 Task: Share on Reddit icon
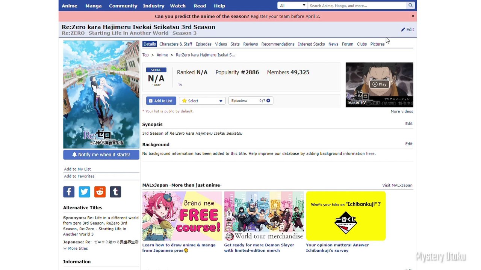tap(100, 192)
